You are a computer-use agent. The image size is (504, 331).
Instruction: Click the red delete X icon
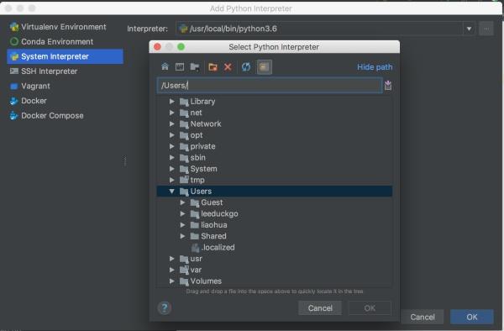point(228,67)
